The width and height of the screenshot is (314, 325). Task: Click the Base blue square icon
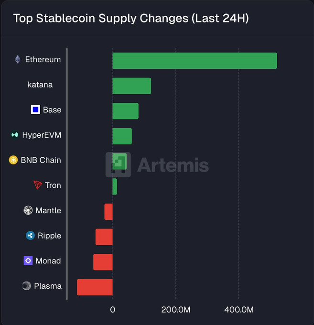[35, 110]
